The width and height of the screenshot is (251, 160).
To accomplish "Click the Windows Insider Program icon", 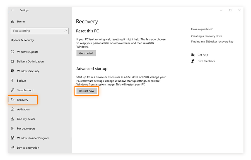I will click(13, 138).
